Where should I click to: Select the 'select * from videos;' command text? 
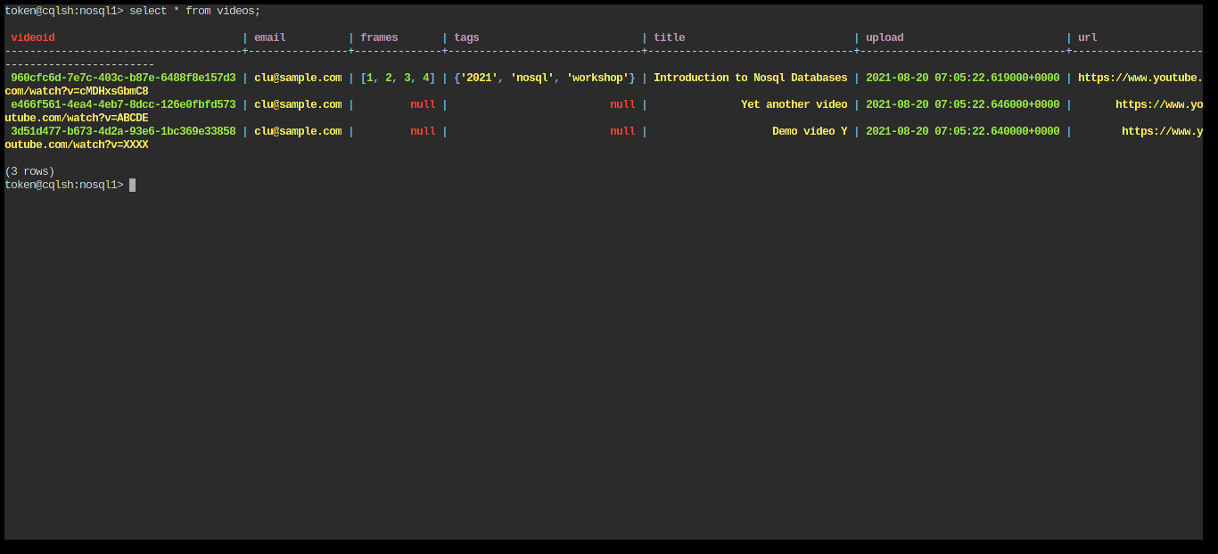194,10
